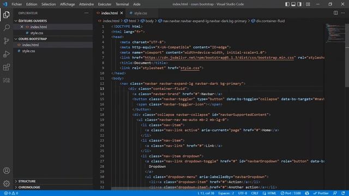Collapse the COURS BOOTSTRAP folder section
The height and width of the screenshot is (196, 349).
tap(53, 39)
